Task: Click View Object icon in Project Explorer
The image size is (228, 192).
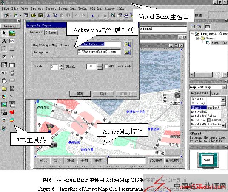Action: pyautogui.click(x=199, y=27)
